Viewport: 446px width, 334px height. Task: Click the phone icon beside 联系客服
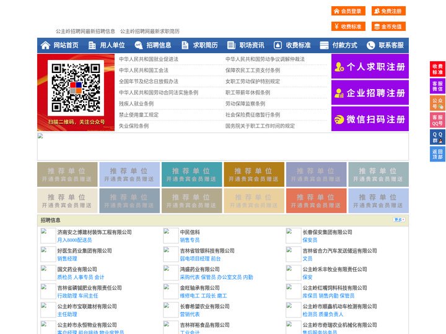click(370, 45)
